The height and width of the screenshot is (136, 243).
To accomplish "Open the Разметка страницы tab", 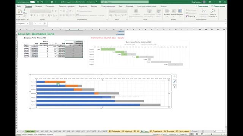I will (x=67, y=6).
